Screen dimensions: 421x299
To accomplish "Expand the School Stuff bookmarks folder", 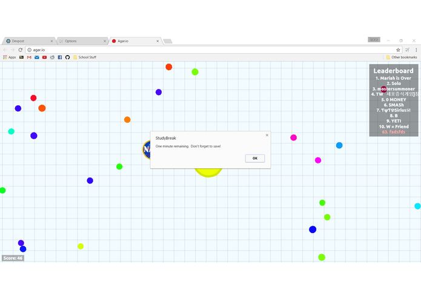I will (85, 57).
